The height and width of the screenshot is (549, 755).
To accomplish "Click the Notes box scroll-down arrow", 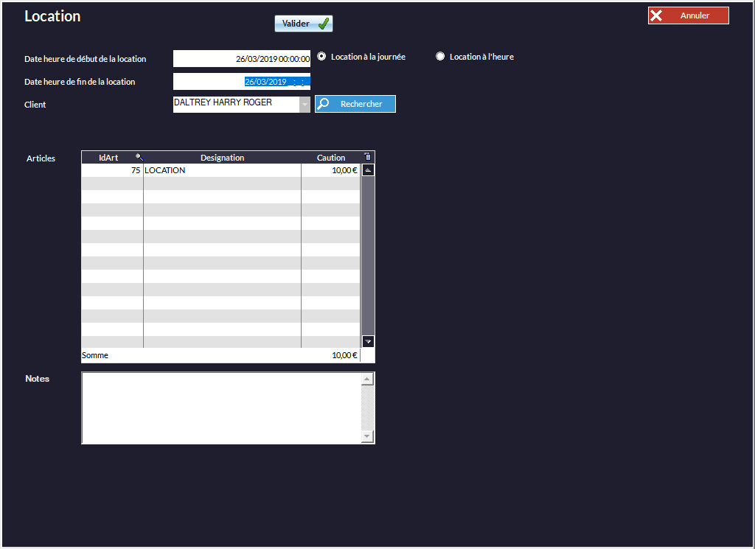I will point(368,436).
